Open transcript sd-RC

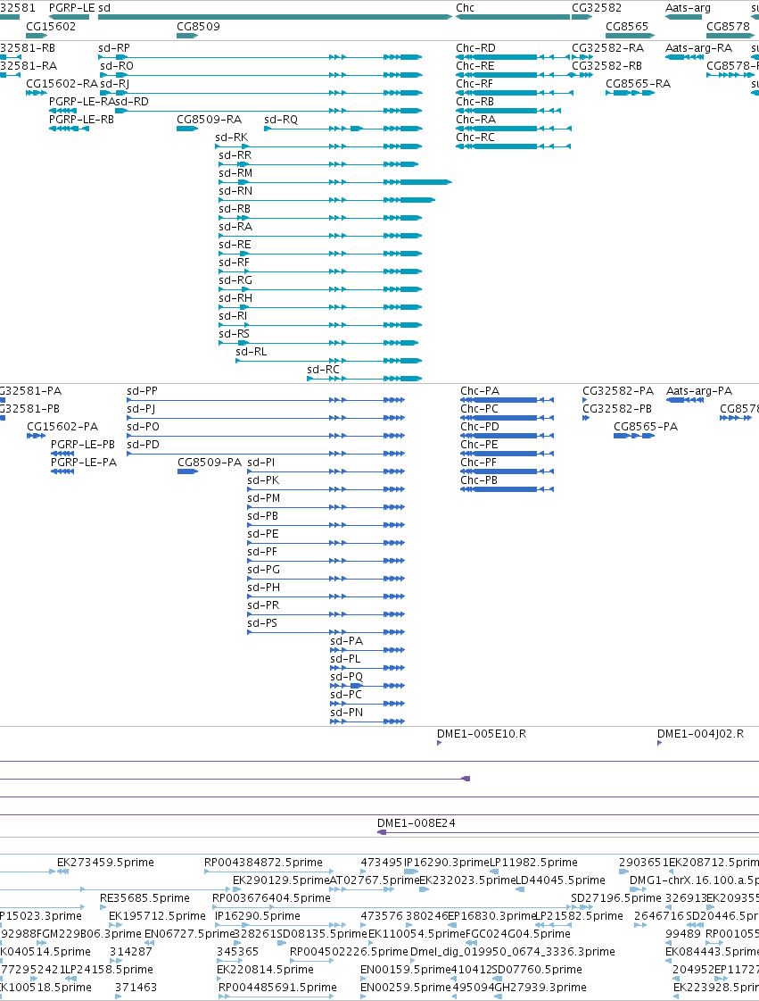tap(324, 370)
